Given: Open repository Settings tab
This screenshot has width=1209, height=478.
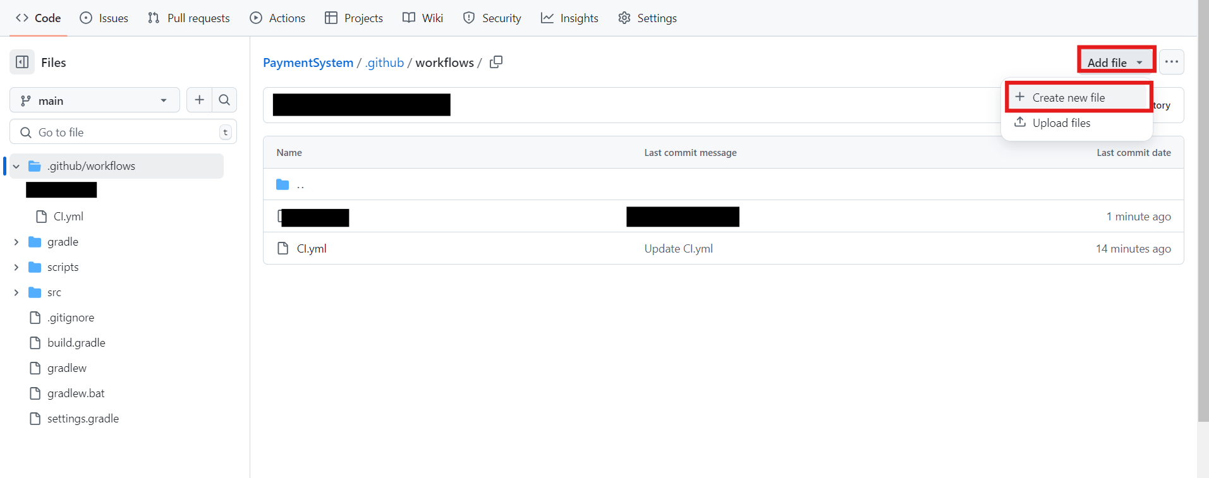Looking at the screenshot, I should point(648,18).
